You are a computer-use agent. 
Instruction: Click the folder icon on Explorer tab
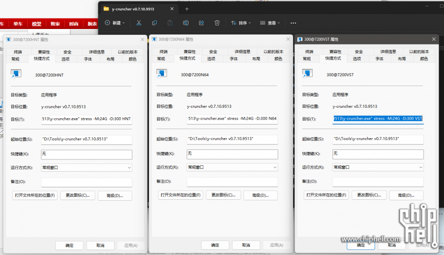pyautogui.click(x=106, y=9)
